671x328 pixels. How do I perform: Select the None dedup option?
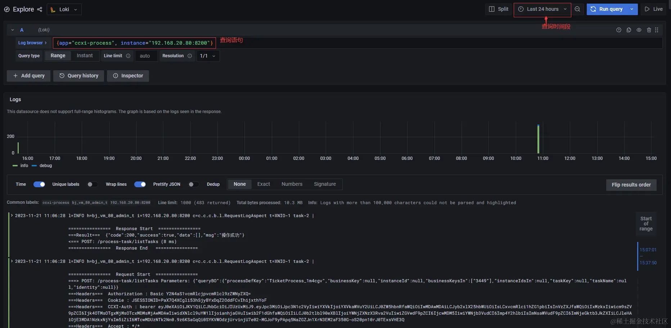240,184
